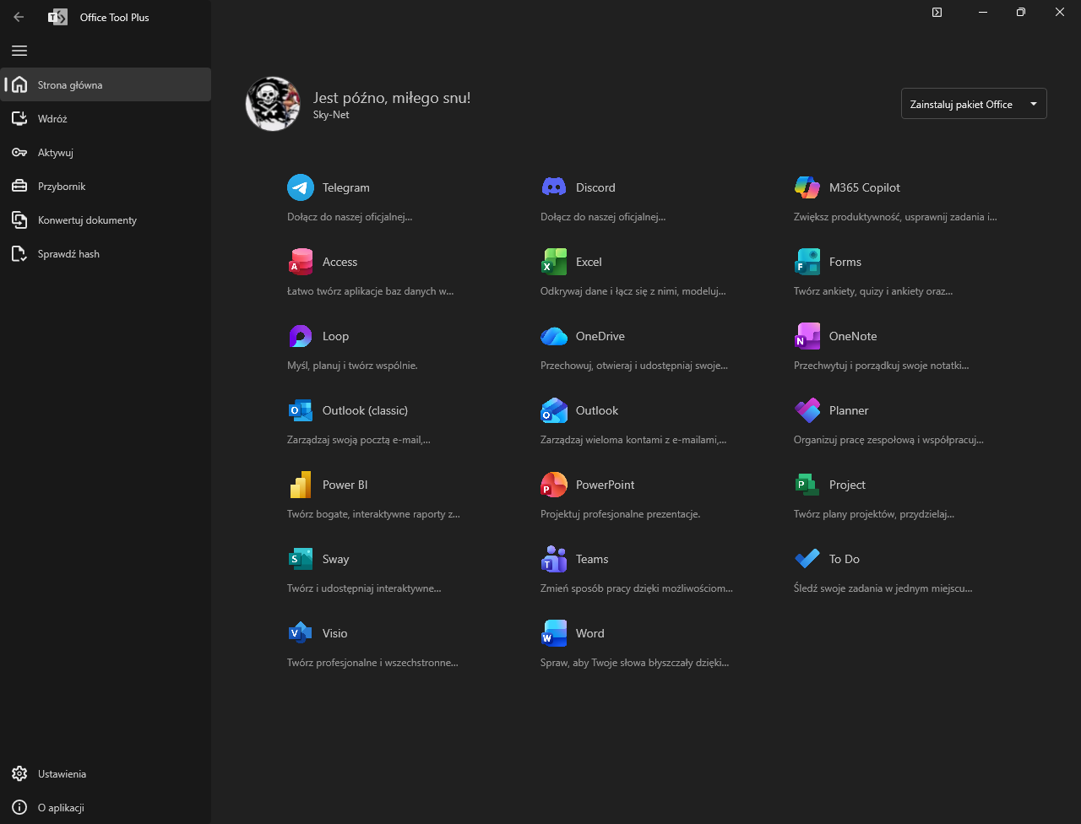
Task: Open the OneDrive cloud icon
Action: pyautogui.click(x=554, y=336)
